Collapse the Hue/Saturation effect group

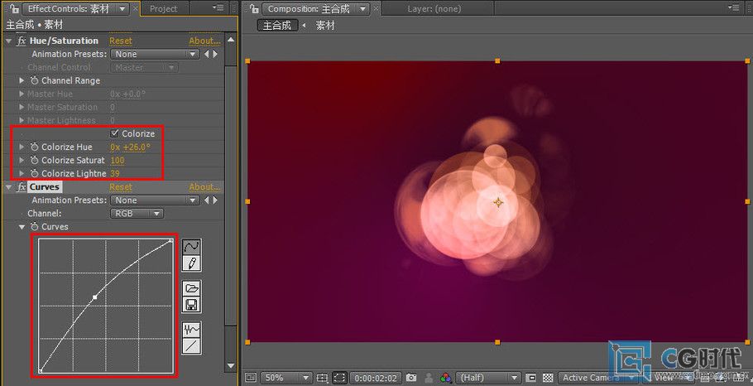pos(8,41)
